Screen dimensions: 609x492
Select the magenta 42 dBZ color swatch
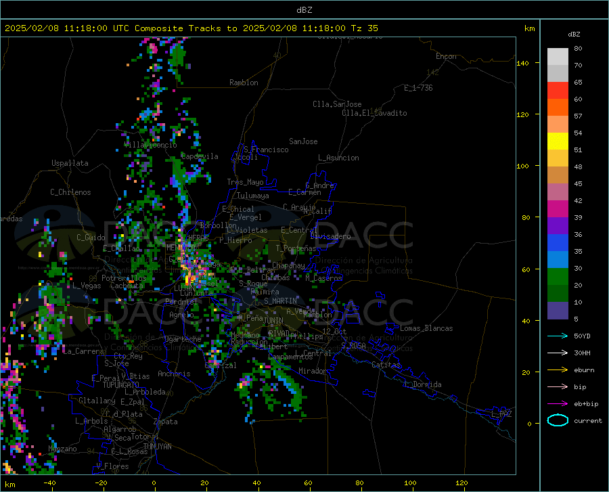point(558,209)
